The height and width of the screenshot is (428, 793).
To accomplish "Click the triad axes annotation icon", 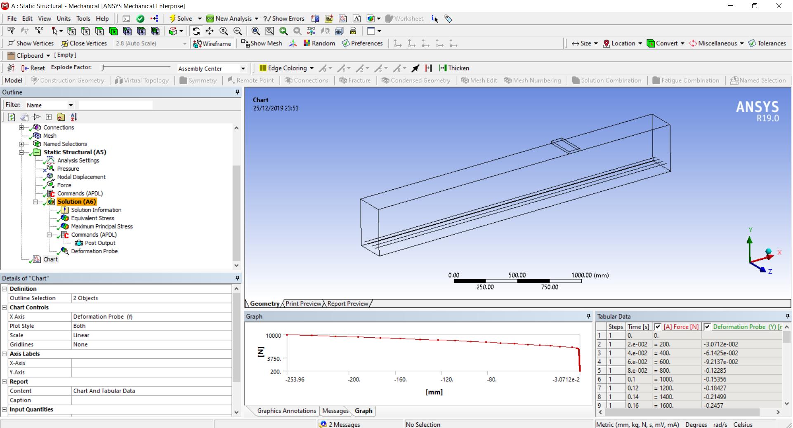I will tap(293, 43).
